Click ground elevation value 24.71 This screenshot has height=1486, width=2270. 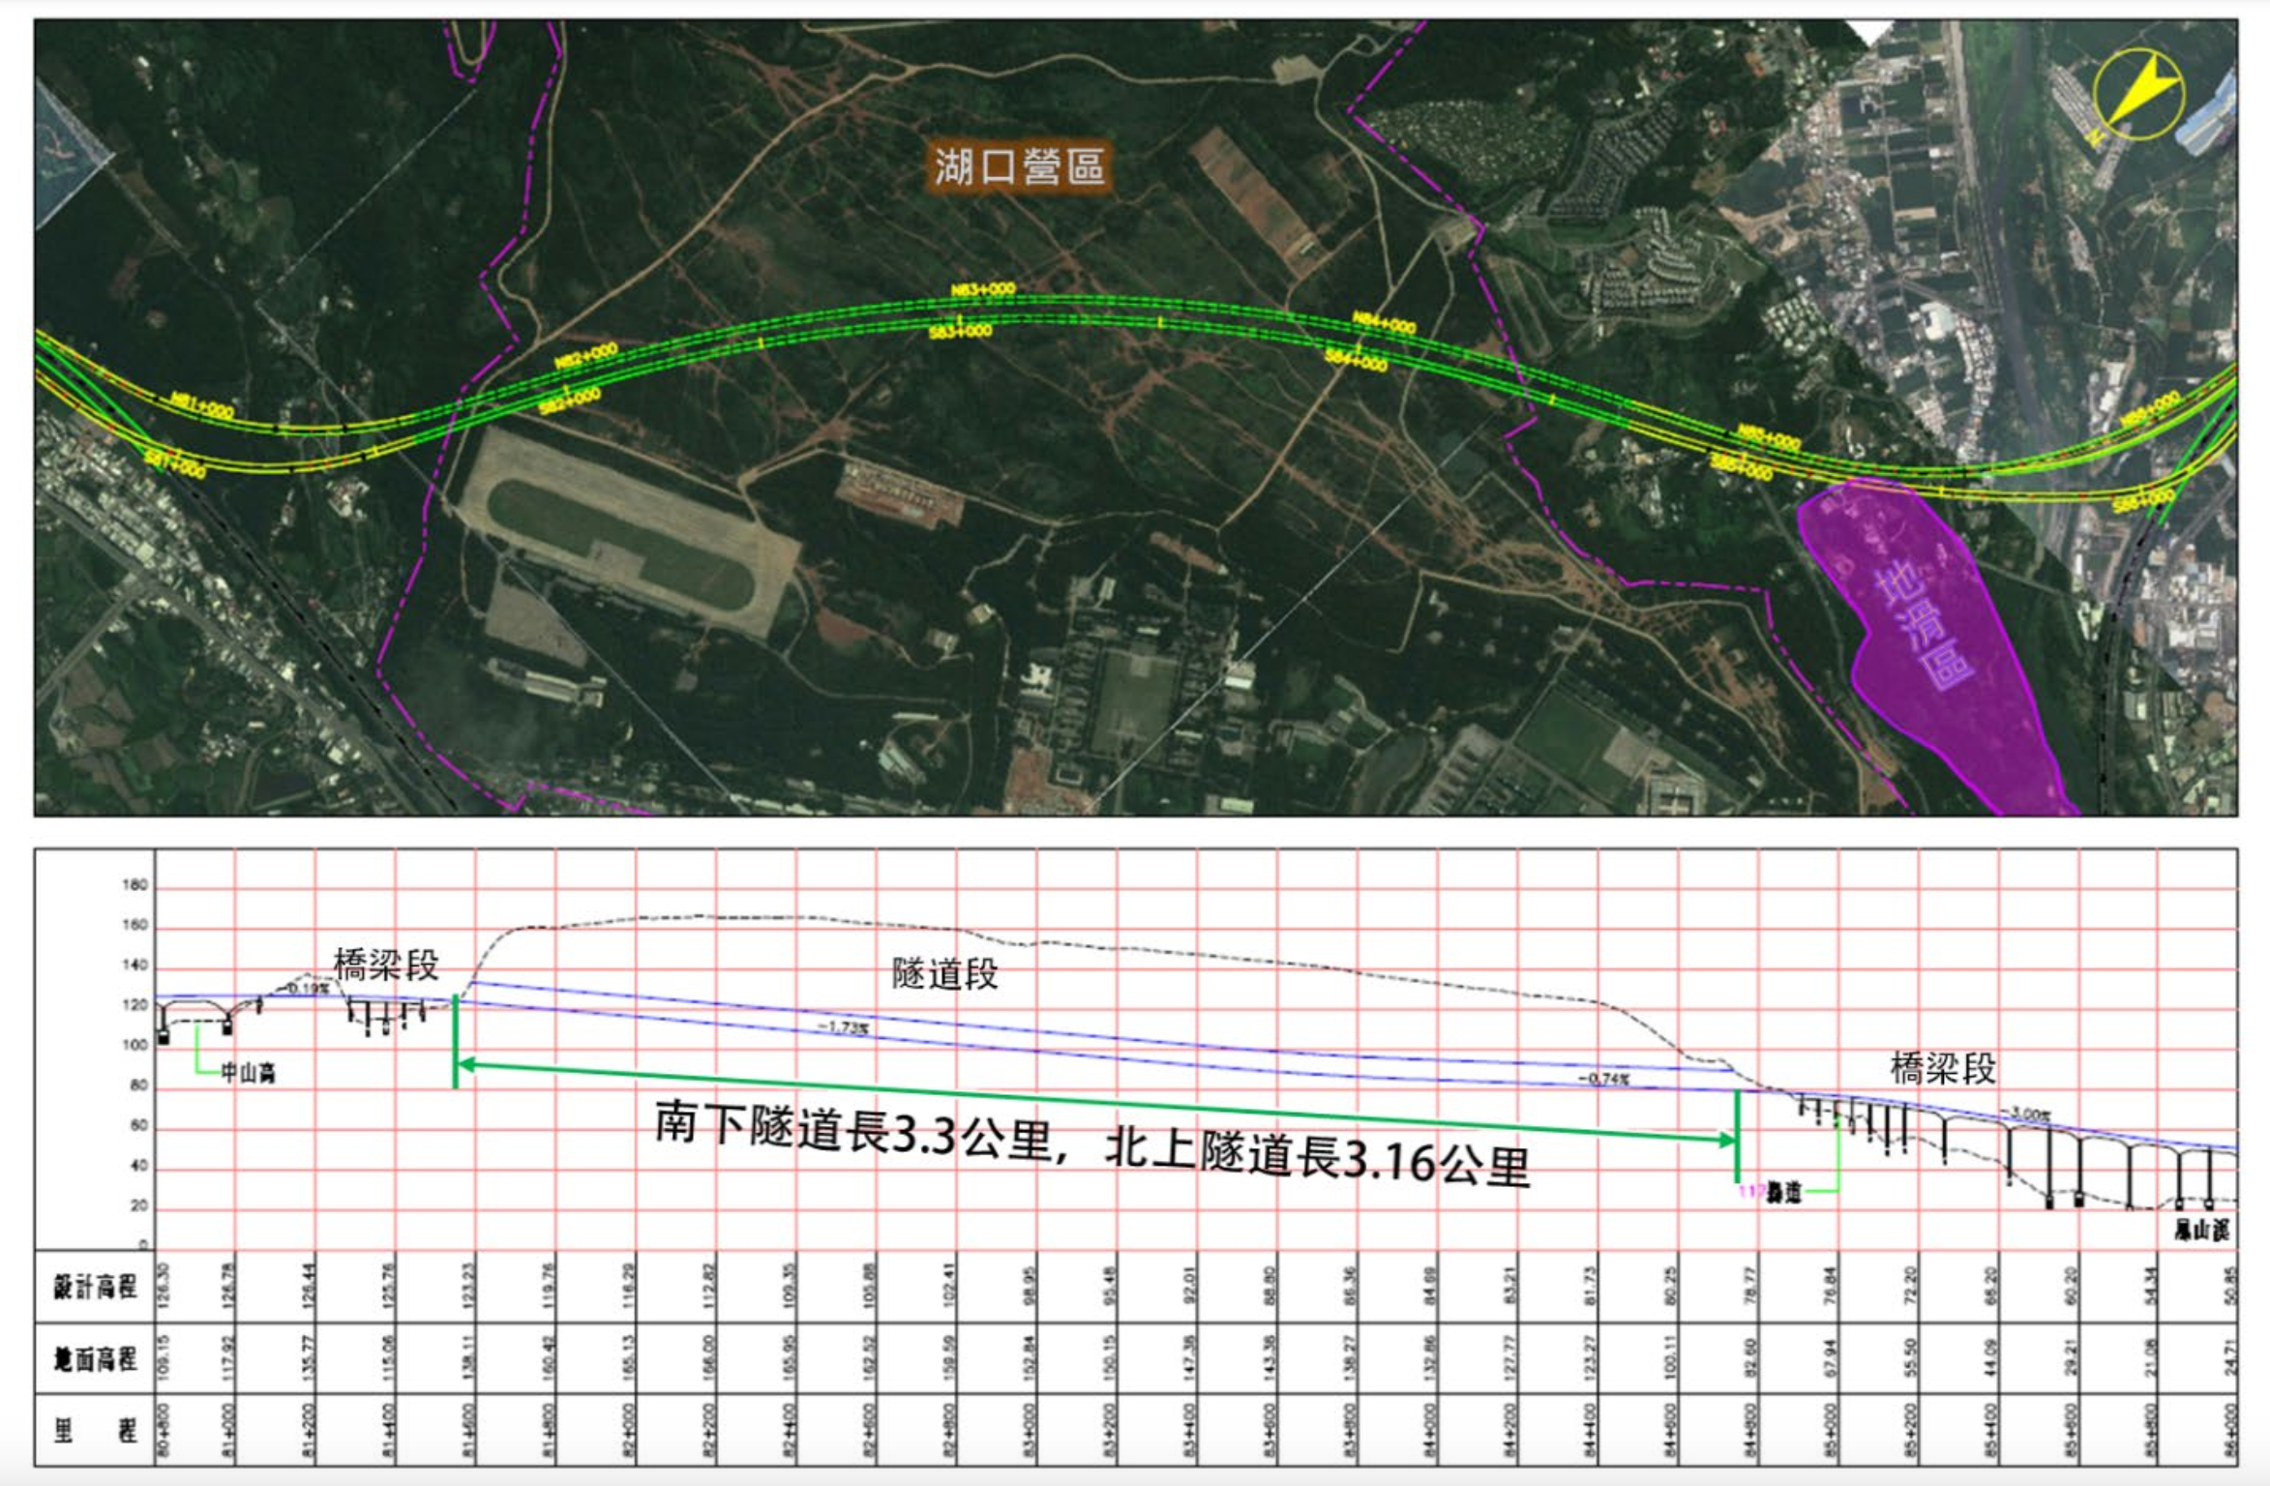coord(2230,1356)
